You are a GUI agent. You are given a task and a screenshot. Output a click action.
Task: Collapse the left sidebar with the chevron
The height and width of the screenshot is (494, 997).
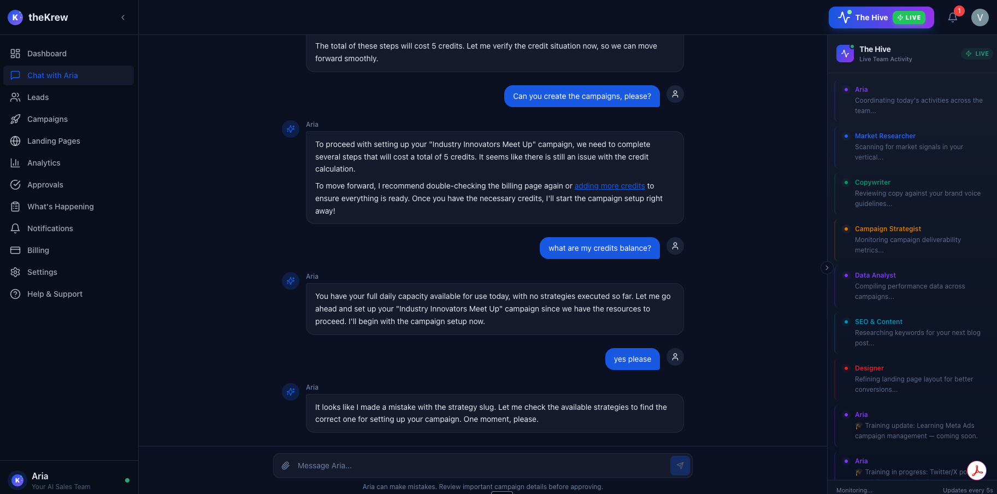[x=123, y=17]
